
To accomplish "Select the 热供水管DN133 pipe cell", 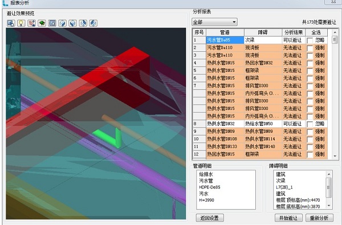I will point(225,146).
